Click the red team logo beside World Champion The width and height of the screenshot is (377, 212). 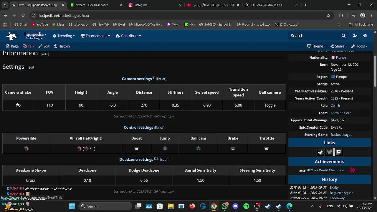[352, 170]
